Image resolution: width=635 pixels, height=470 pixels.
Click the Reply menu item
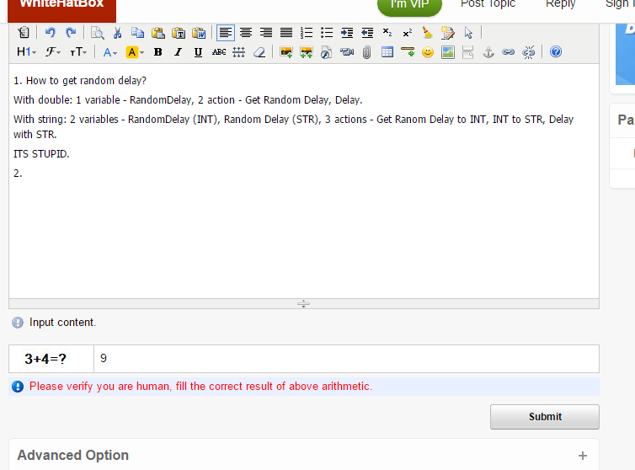pyautogui.click(x=560, y=4)
